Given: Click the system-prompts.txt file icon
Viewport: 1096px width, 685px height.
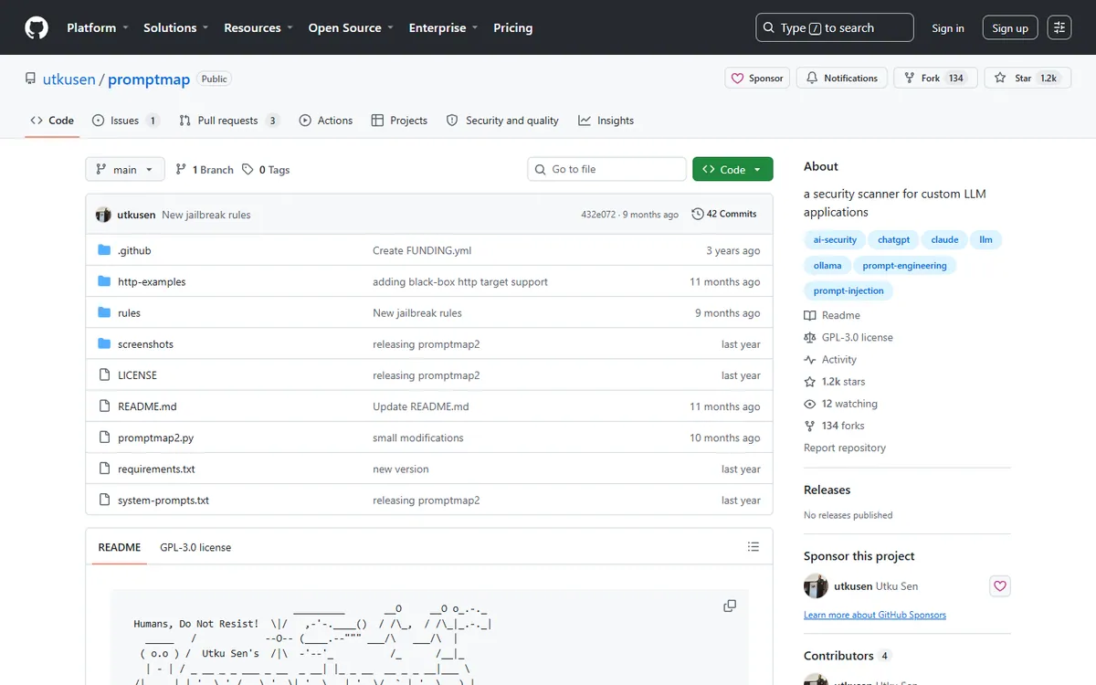Looking at the screenshot, I should click(x=103, y=501).
